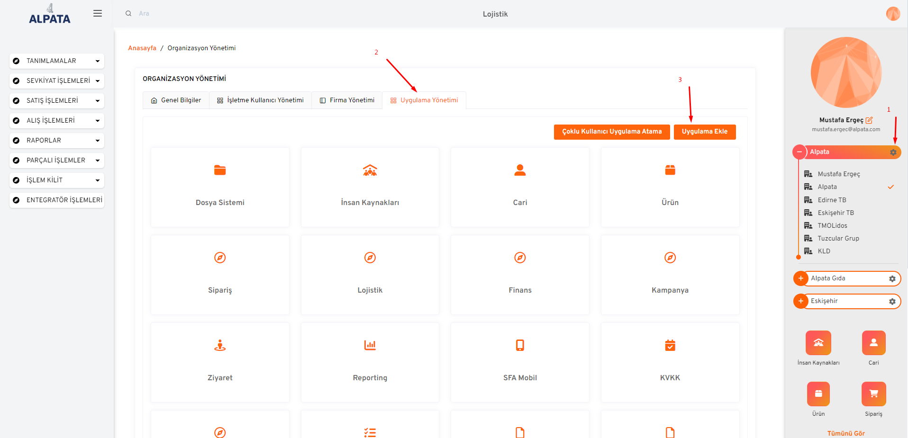Open the Sipariş cart shortcut icon
908x438 pixels.
pos(873,394)
